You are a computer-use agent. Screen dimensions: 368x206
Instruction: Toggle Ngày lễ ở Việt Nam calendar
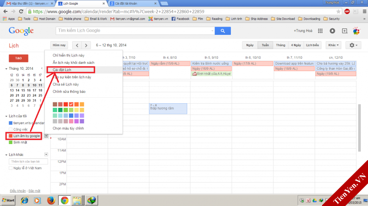click(11, 168)
